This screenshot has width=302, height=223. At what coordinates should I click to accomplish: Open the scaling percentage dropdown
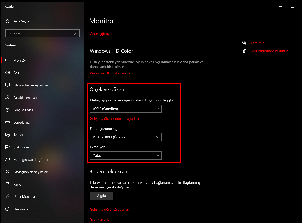[126, 109]
